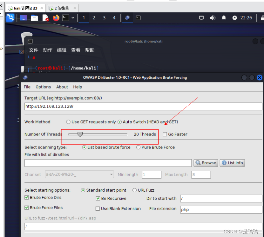Image resolution: width=264 pixels, height=237 pixels.
Task: Click the Number Of Threads slider handle
Action: tap(80, 134)
